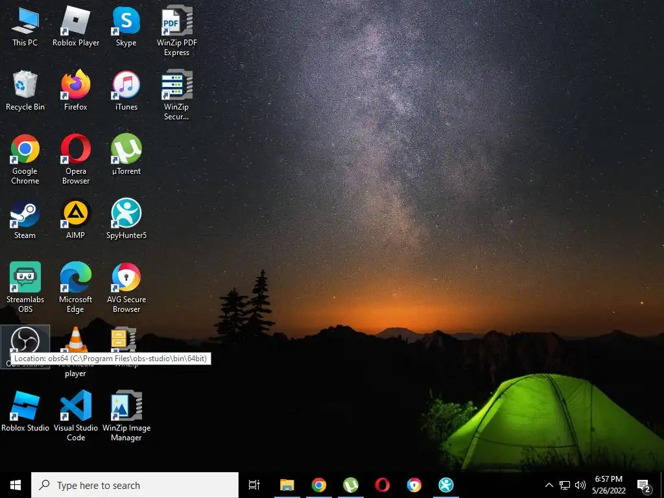Switch to µTorrent in the taskbar

pos(351,485)
